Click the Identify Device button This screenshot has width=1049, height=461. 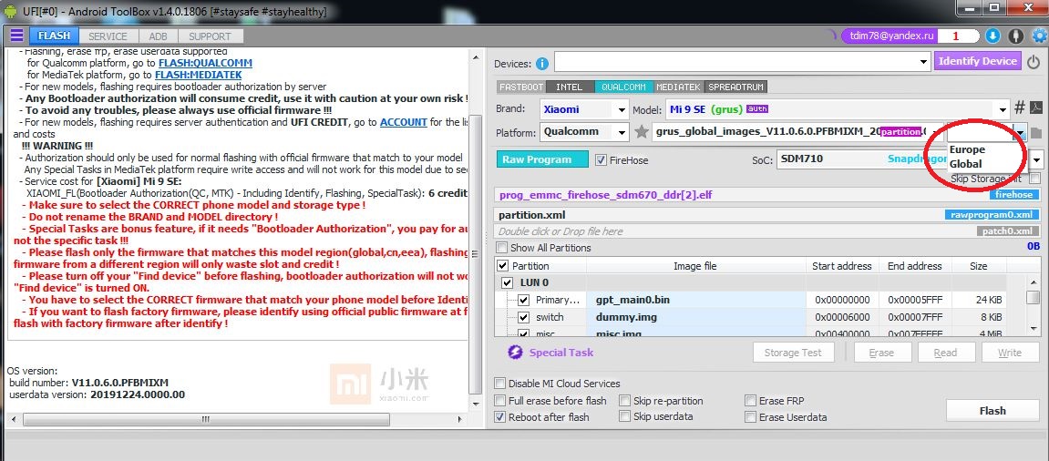pos(977,61)
